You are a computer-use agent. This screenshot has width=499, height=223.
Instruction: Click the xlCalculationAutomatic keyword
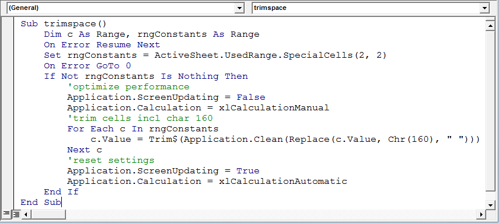tap(283, 182)
